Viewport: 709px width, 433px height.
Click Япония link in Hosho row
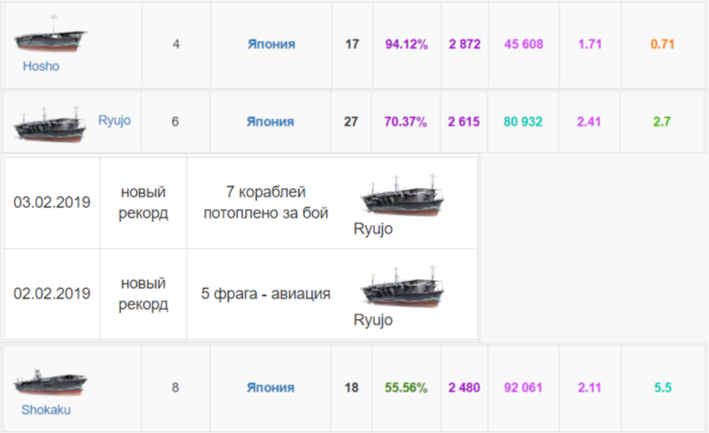(270, 43)
